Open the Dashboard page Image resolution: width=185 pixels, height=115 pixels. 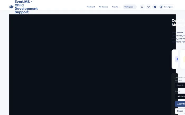[x=91, y=7]
